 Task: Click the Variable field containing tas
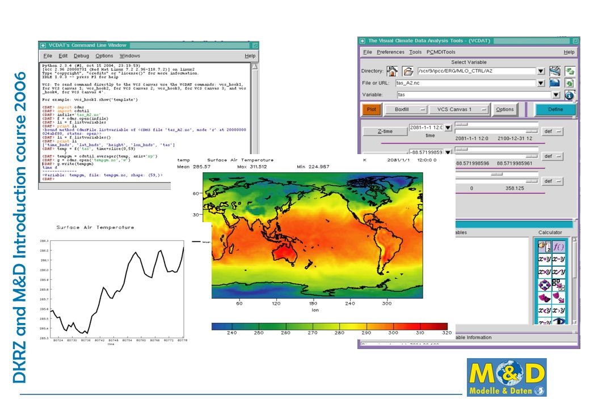tap(474, 95)
